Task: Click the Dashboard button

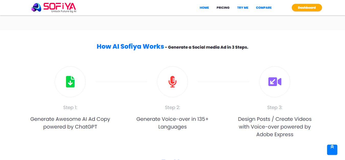Action: (x=307, y=7)
